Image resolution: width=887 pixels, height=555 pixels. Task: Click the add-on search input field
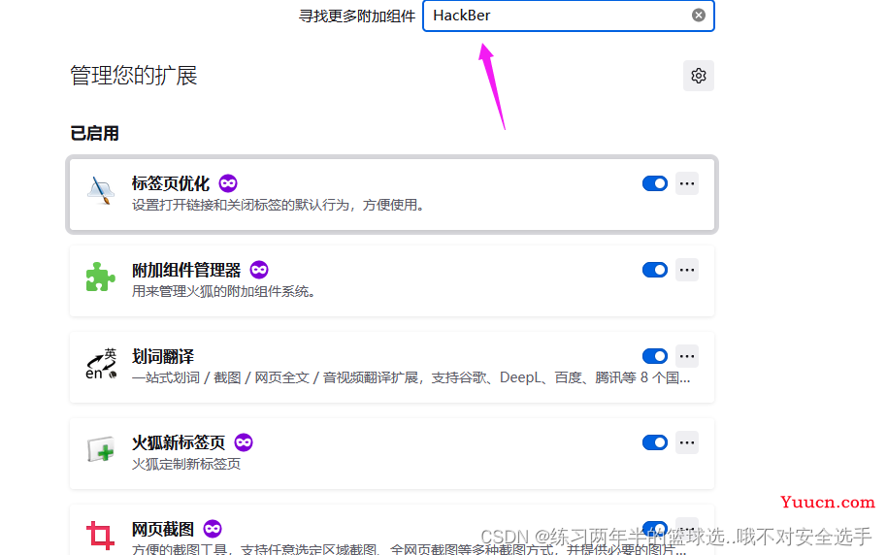(568, 16)
